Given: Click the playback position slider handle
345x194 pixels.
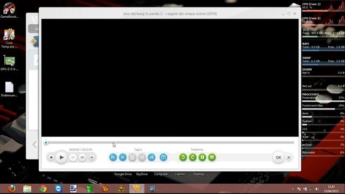Looking at the screenshot, I should coord(46,143).
